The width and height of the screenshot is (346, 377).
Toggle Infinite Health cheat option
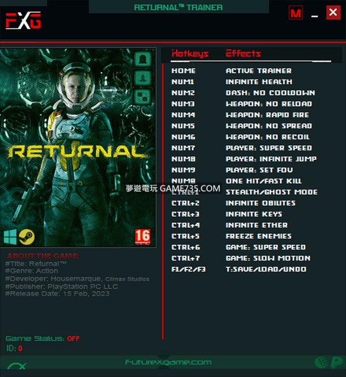coord(259,82)
